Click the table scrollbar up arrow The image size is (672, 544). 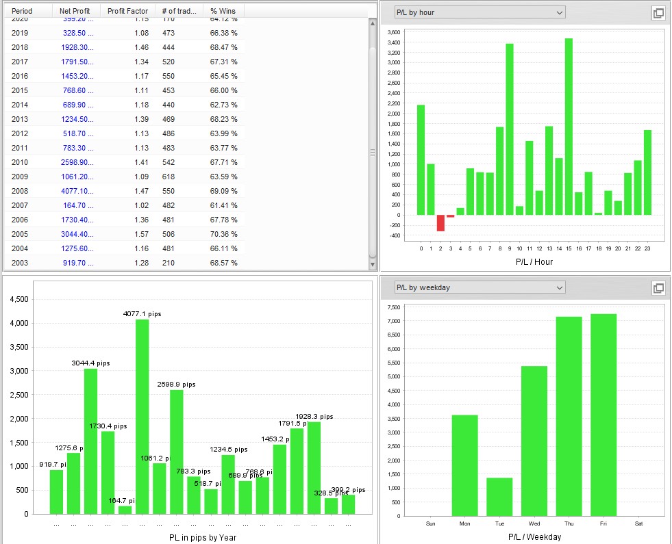373,23
